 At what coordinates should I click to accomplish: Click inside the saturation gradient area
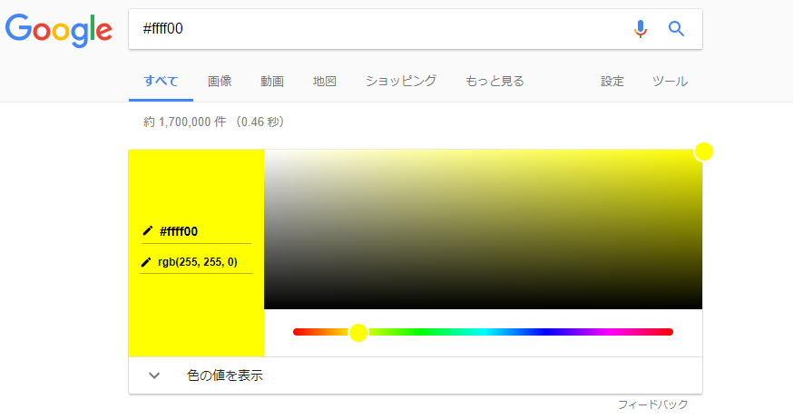pyautogui.click(x=483, y=229)
